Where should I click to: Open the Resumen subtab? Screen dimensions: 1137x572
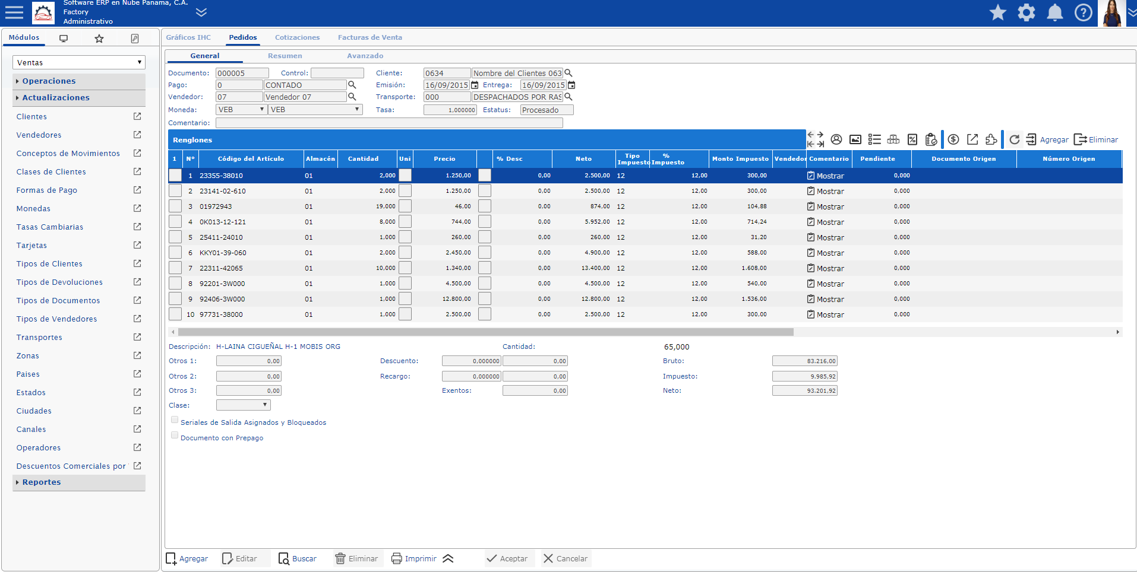coord(285,56)
